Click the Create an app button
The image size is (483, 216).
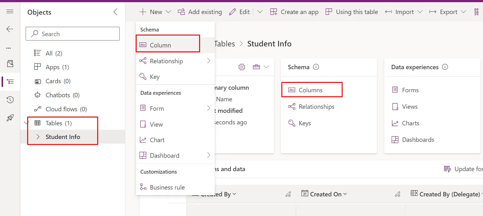click(294, 12)
